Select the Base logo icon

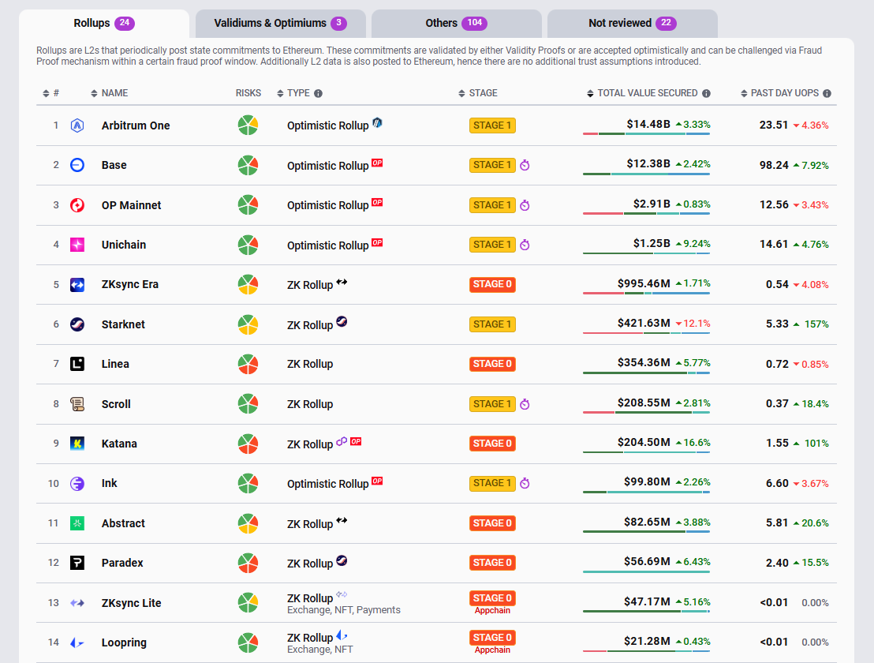pos(77,165)
